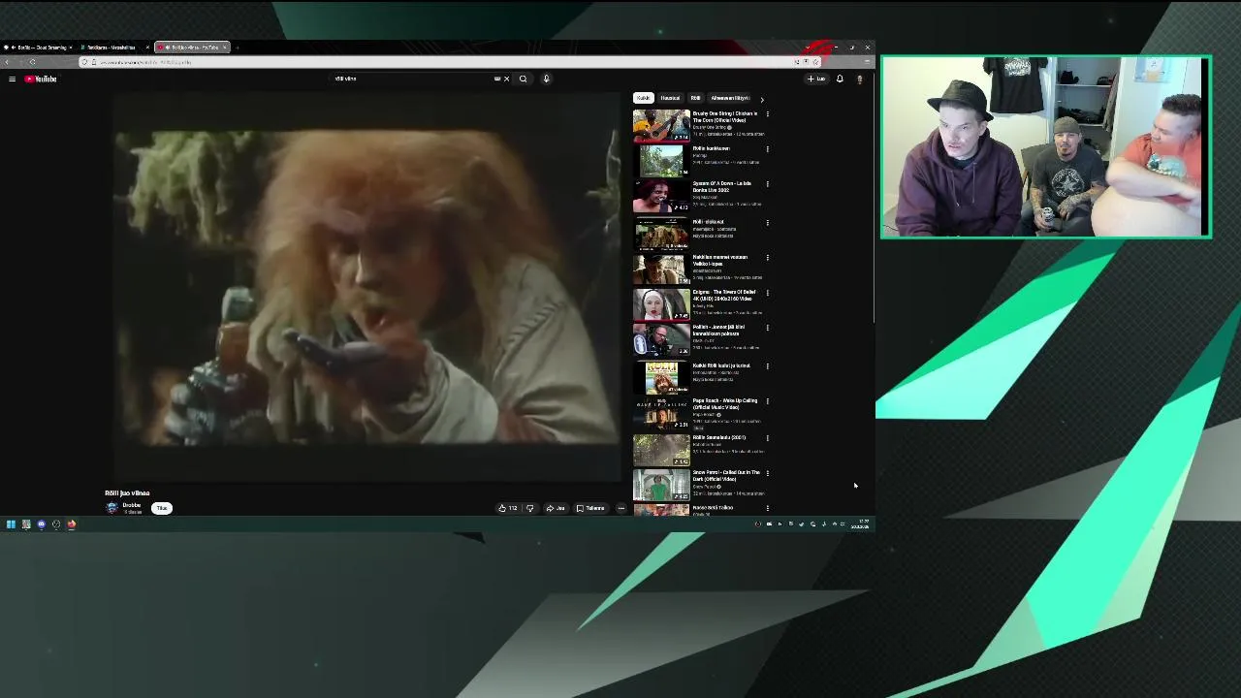
Task: Select the Aiheeseen liittyvät filter chip
Action: 730,98
